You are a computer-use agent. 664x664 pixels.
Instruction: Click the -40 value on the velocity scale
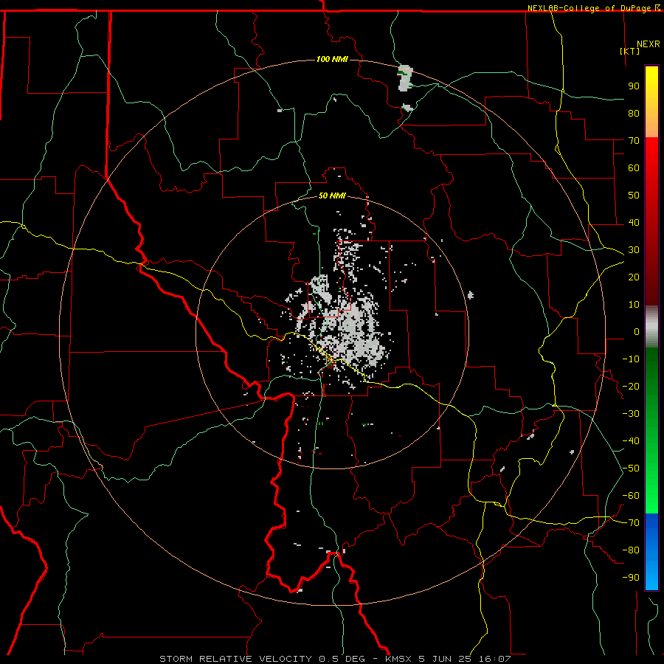pyautogui.click(x=631, y=441)
